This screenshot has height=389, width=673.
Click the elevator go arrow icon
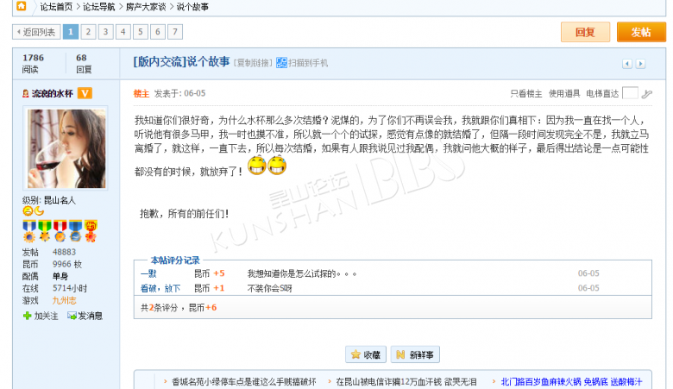tap(646, 93)
